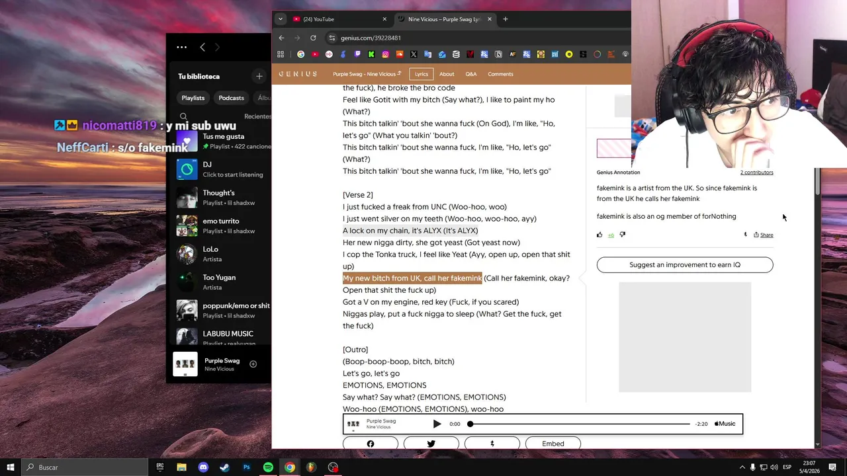Open Recientes sort option in Spotify

point(257,116)
